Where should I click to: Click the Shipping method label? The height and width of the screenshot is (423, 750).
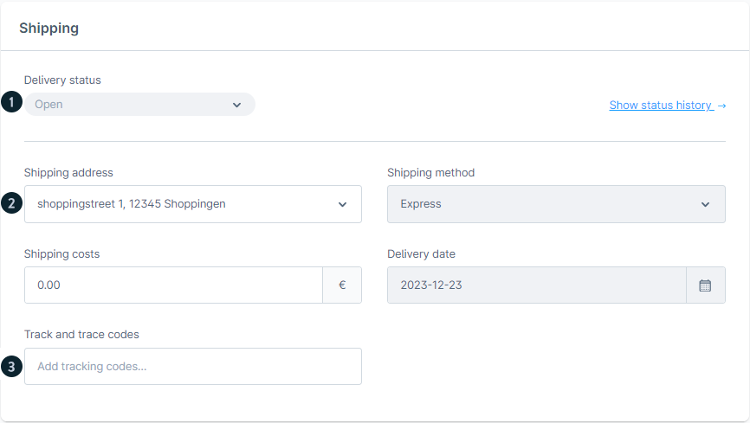[x=430, y=173]
